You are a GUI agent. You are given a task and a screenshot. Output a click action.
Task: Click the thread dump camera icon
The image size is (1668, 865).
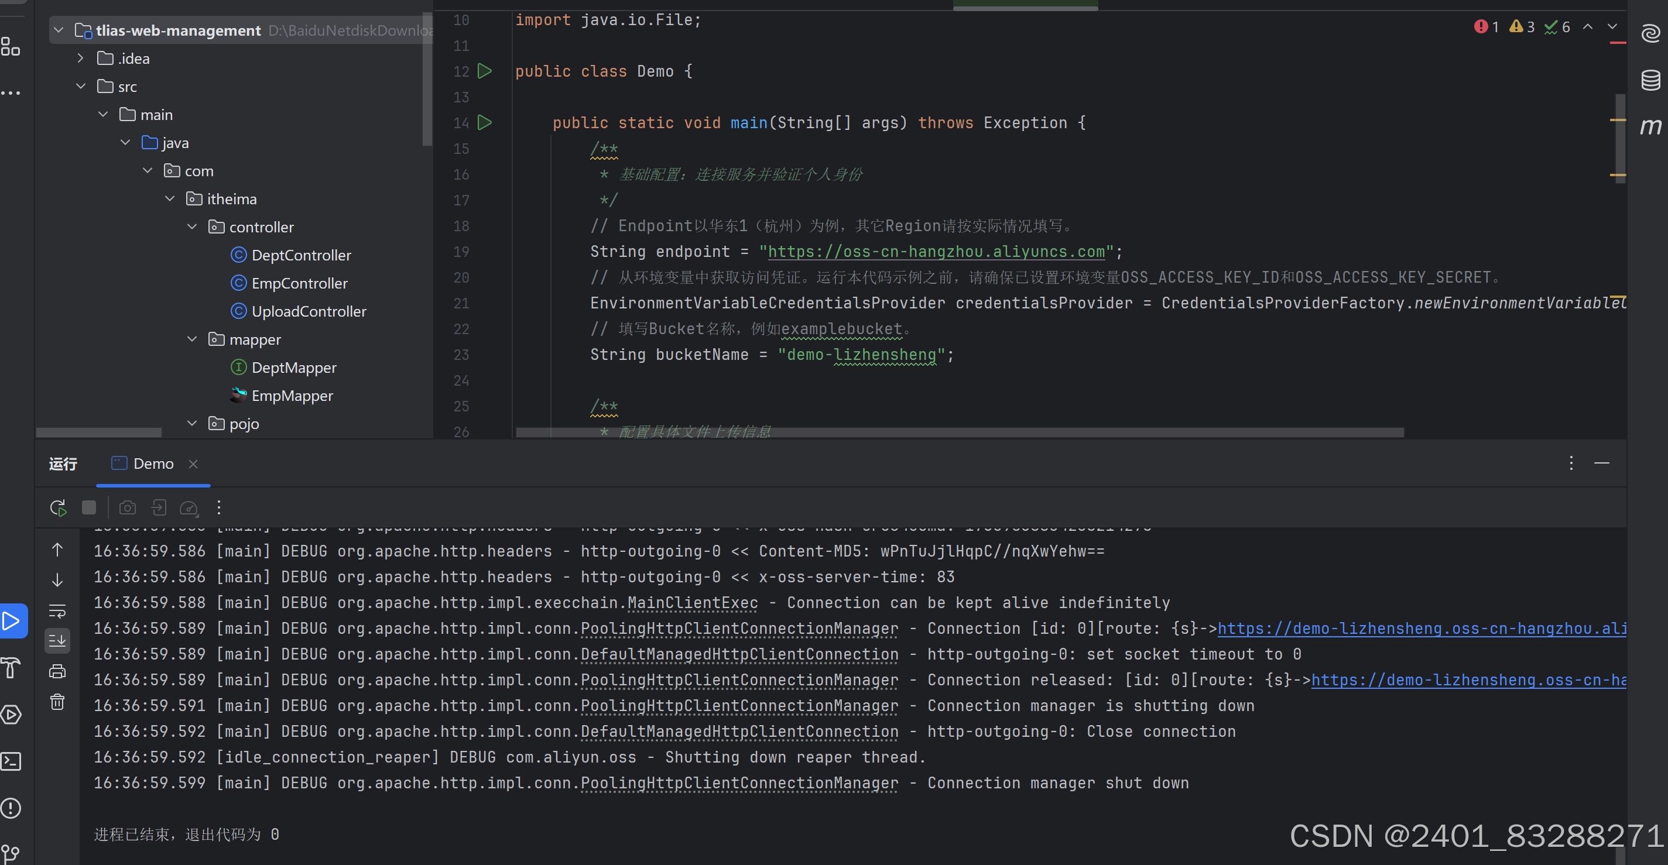128,507
